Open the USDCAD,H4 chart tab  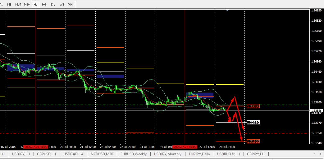coord(73,154)
